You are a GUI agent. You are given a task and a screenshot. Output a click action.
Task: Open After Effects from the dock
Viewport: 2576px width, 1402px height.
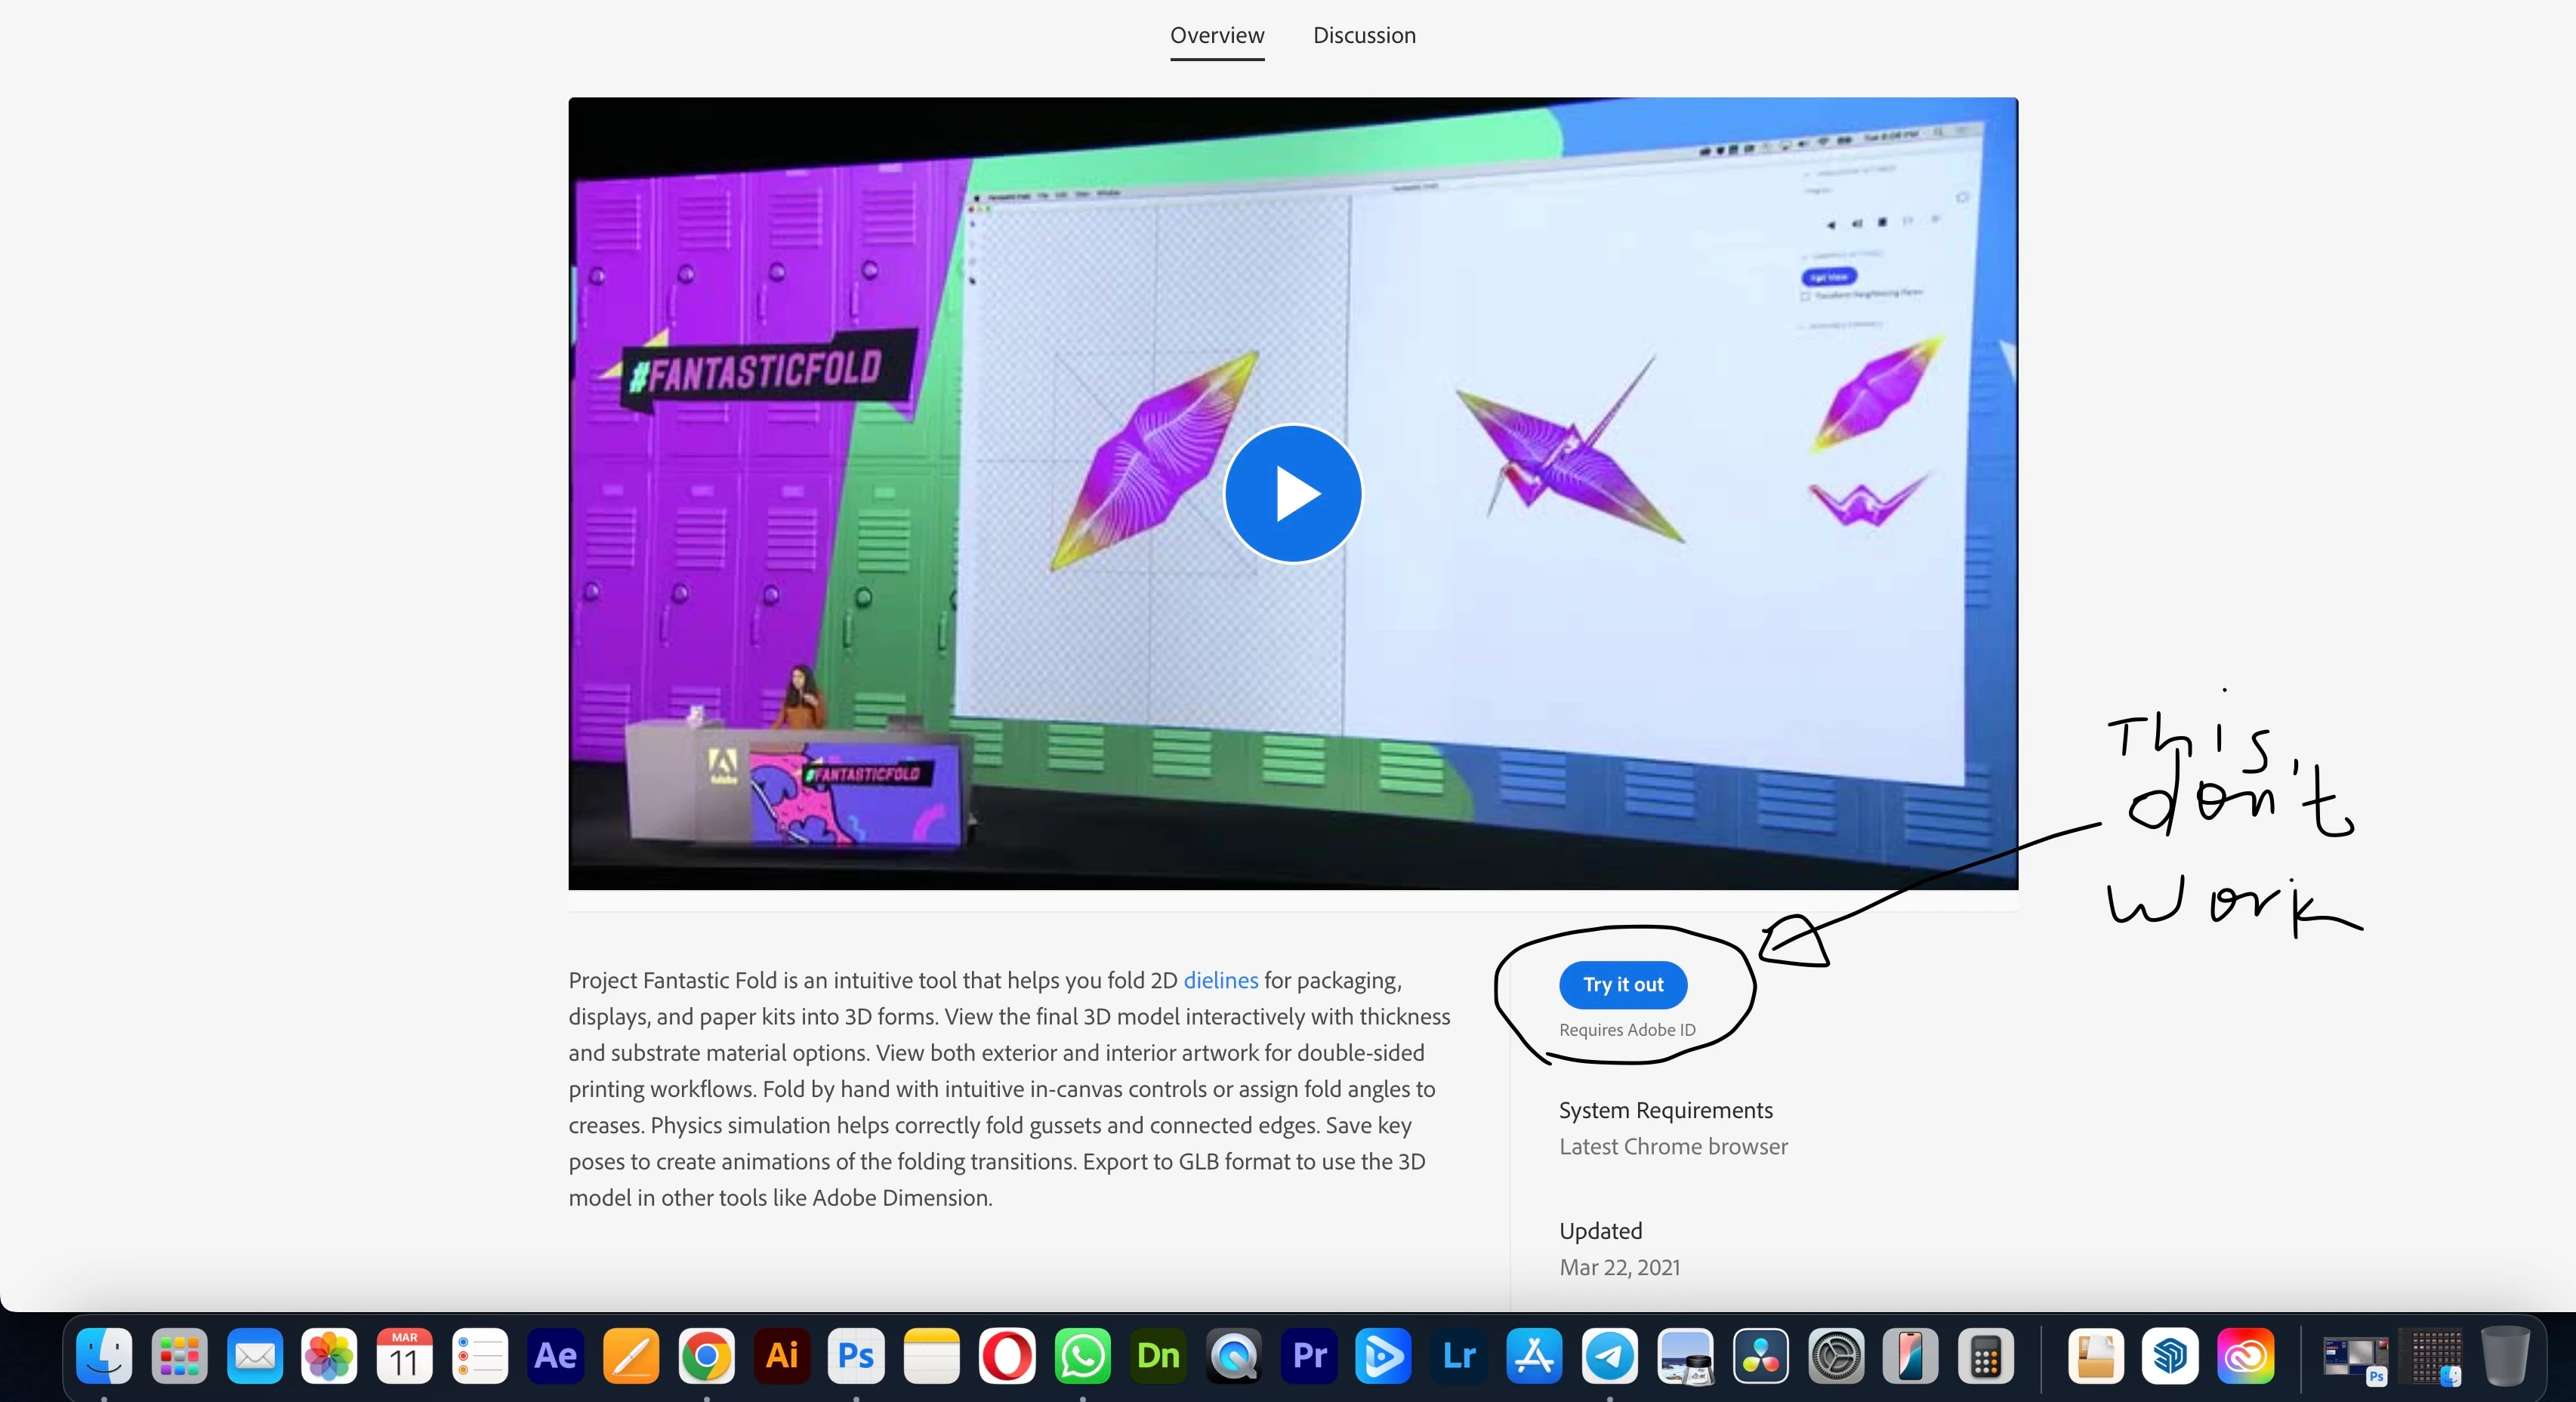555,1356
